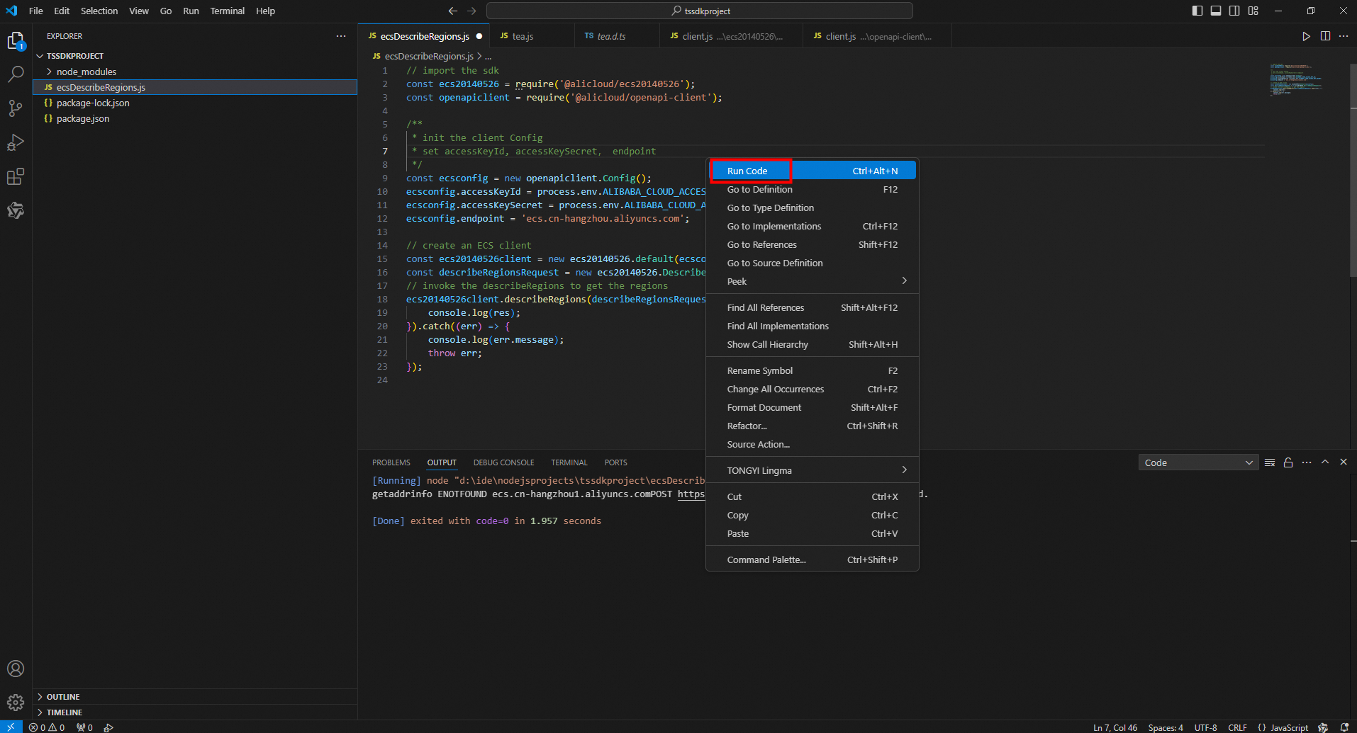Image resolution: width=1357 pixels, height=733 pixels.
Task: Go forward using the navigation arrow
Action: click(x=471, y=11)
